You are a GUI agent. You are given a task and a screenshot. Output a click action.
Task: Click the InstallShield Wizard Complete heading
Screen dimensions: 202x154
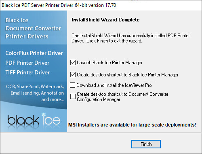[x=105, y=20]
